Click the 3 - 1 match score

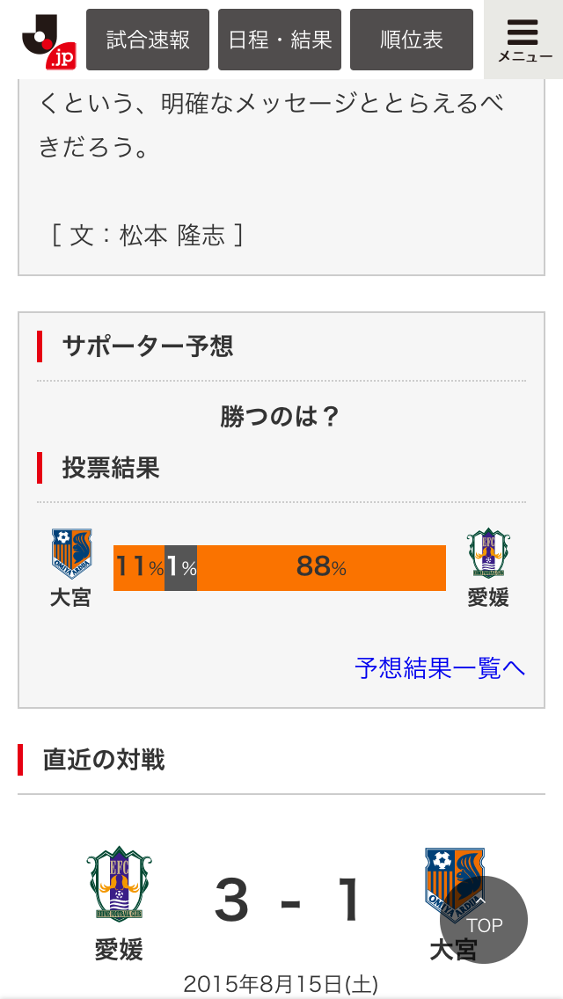pyautogui.click(x=288, y=901)
